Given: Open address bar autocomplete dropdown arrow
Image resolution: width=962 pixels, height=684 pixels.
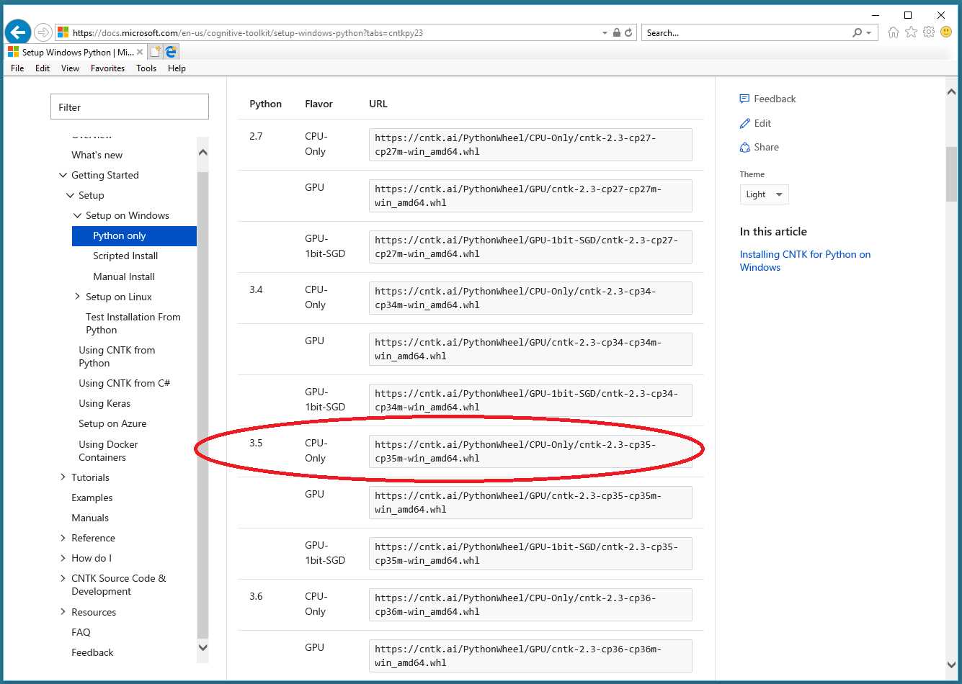Looking at the screenshot, I should pos(605,33).
